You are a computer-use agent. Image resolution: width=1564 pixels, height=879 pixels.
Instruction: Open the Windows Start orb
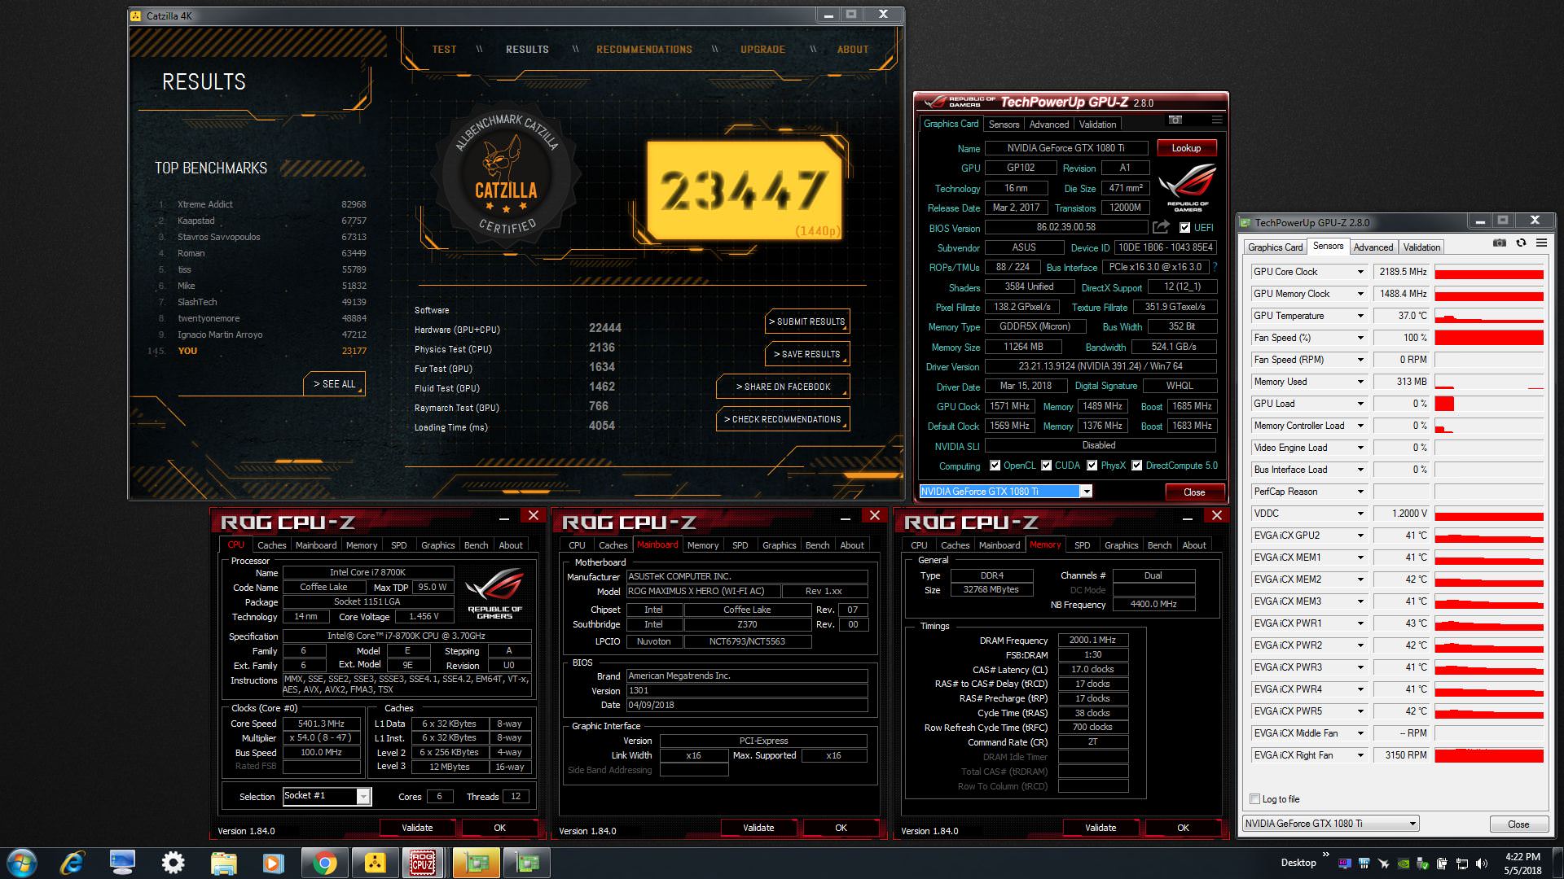tap(20, 863)
